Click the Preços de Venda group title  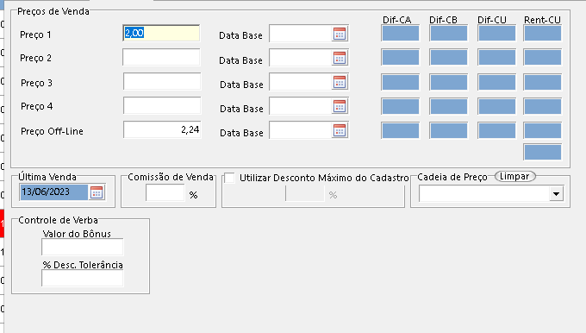tap(53, 11)
